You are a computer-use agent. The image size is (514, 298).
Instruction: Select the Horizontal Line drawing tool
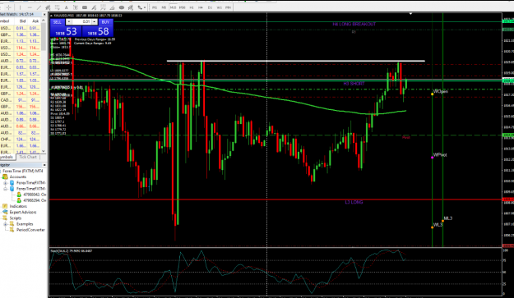pos(30,7)
